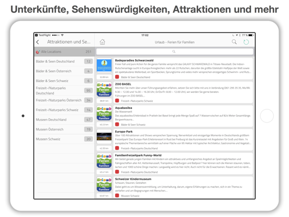Click the 38.81 km distance label

(x=104, y=101)
